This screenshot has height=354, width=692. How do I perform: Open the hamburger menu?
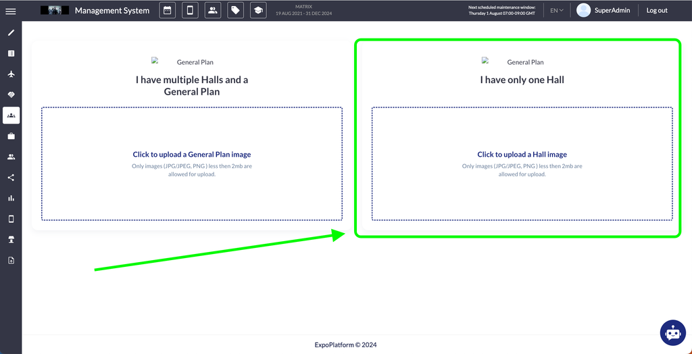coord(11,11)
